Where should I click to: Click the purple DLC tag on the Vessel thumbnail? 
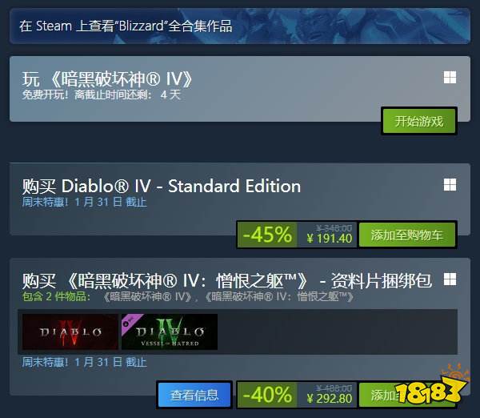point(130,322)
